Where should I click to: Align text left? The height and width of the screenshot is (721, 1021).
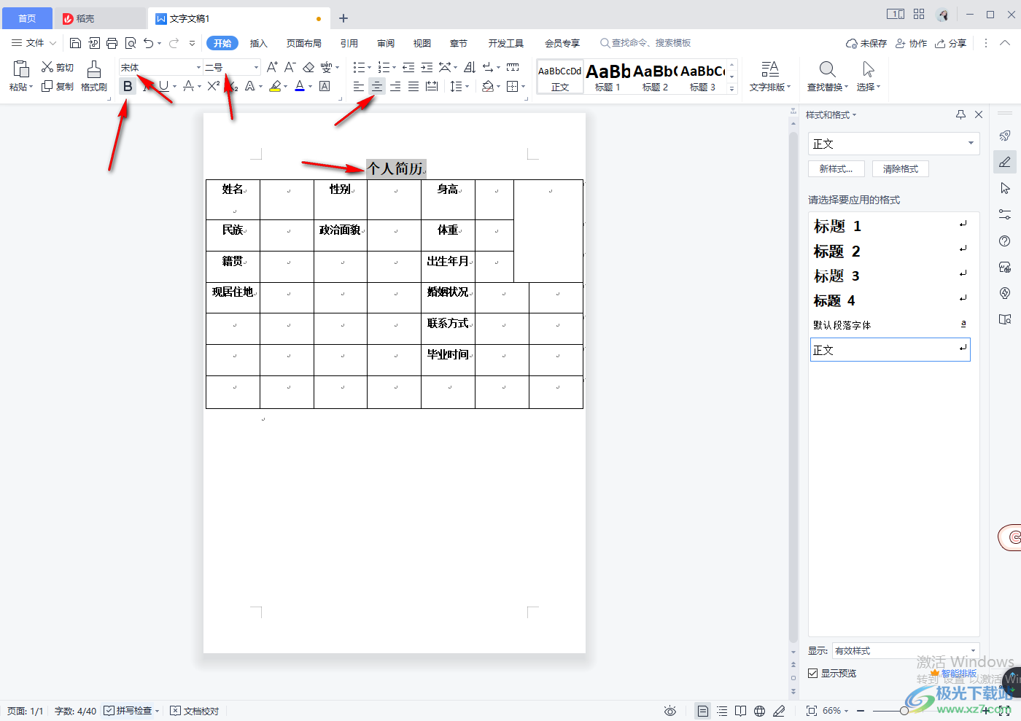coord(359,86)
